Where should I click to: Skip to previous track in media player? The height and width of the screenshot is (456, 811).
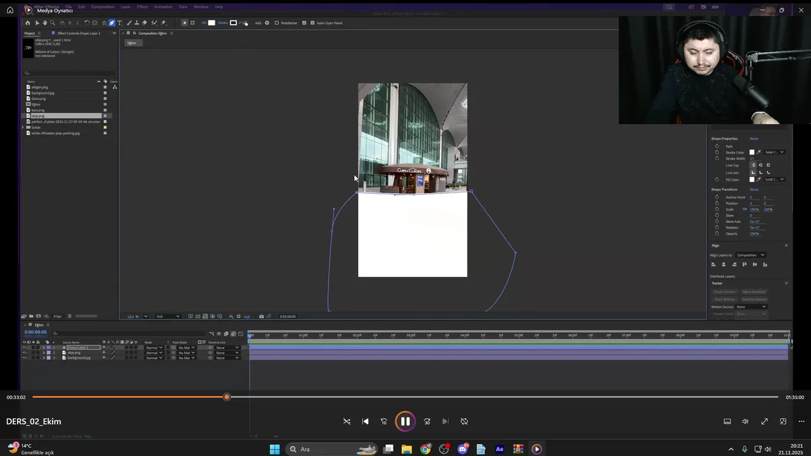tap(365, 421)
